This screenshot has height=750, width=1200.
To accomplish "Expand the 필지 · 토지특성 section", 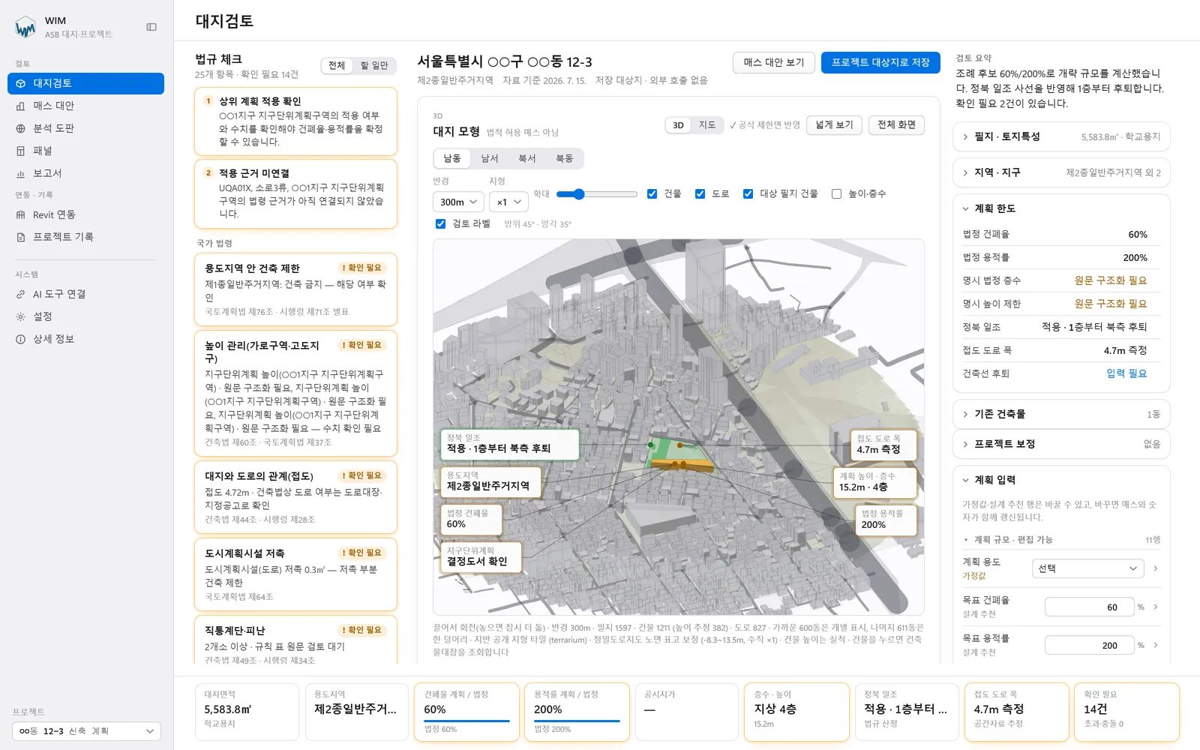I will (1061, 136).
